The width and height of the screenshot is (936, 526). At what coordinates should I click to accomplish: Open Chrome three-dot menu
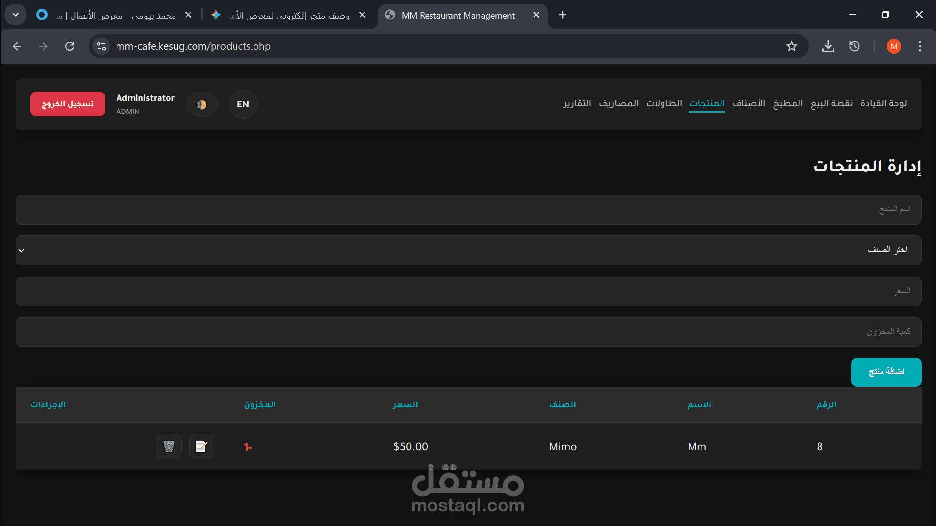920,46
